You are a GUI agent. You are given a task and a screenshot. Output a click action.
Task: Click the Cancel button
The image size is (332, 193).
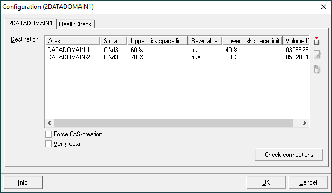(x=308, y=182)
